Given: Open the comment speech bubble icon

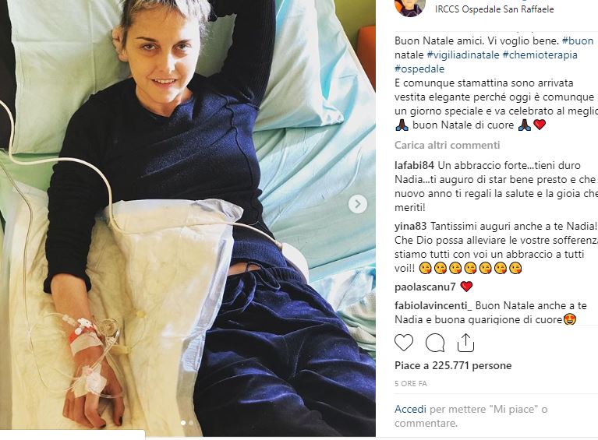Looking at the screenshot, I should coord(435,343).
